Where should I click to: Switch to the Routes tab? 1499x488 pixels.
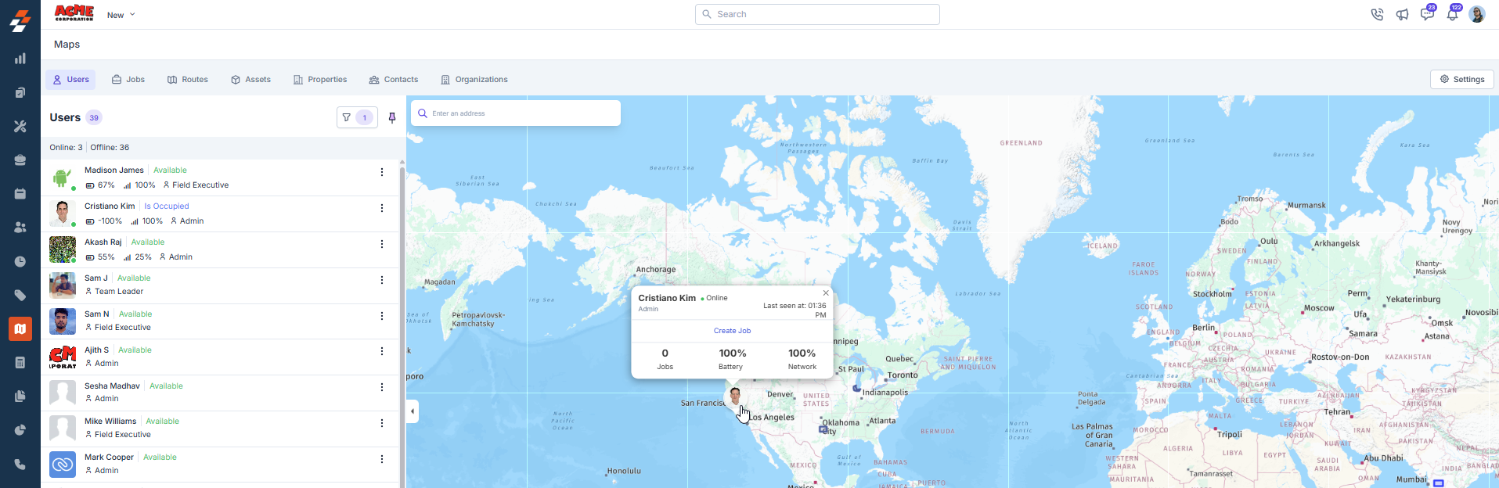[x=188, y=80]
